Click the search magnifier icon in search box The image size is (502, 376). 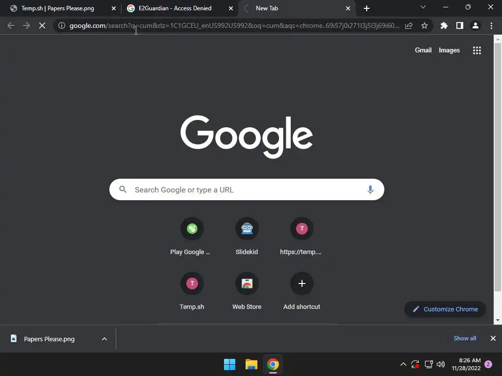123,189
